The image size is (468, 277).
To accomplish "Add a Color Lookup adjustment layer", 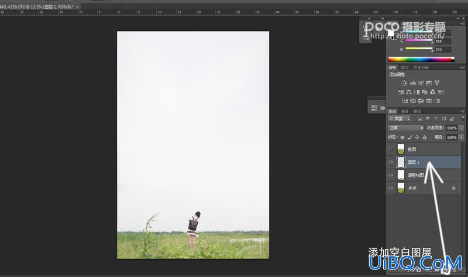I will (x=441, y=92).
